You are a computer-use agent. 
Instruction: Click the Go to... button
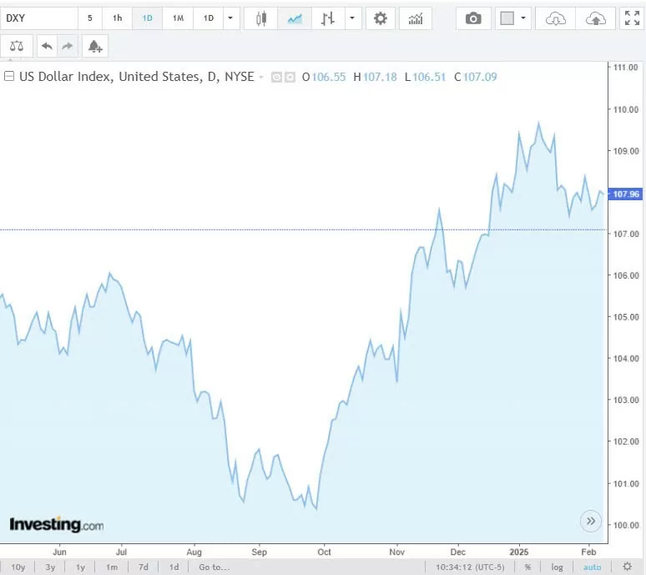[x=214, y=567]
